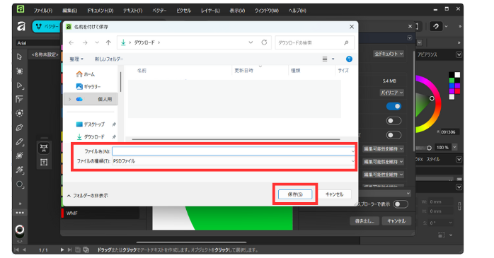494x258 pixels.
Task: Select the WMF format row
Action: (100, 213)
